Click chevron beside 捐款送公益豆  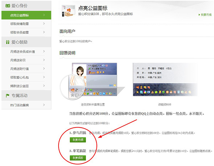coord(44,86)
